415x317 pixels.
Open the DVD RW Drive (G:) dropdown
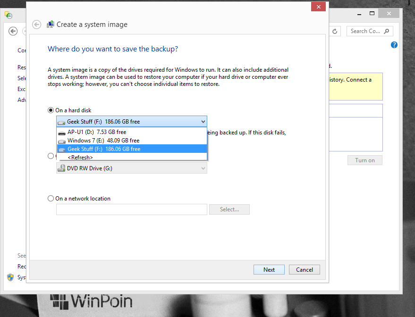click(x=203, y=168)
